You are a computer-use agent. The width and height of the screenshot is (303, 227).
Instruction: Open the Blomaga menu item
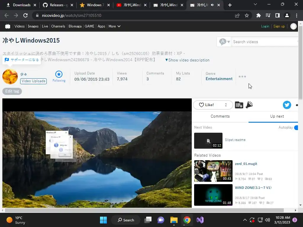click(75, 26)
